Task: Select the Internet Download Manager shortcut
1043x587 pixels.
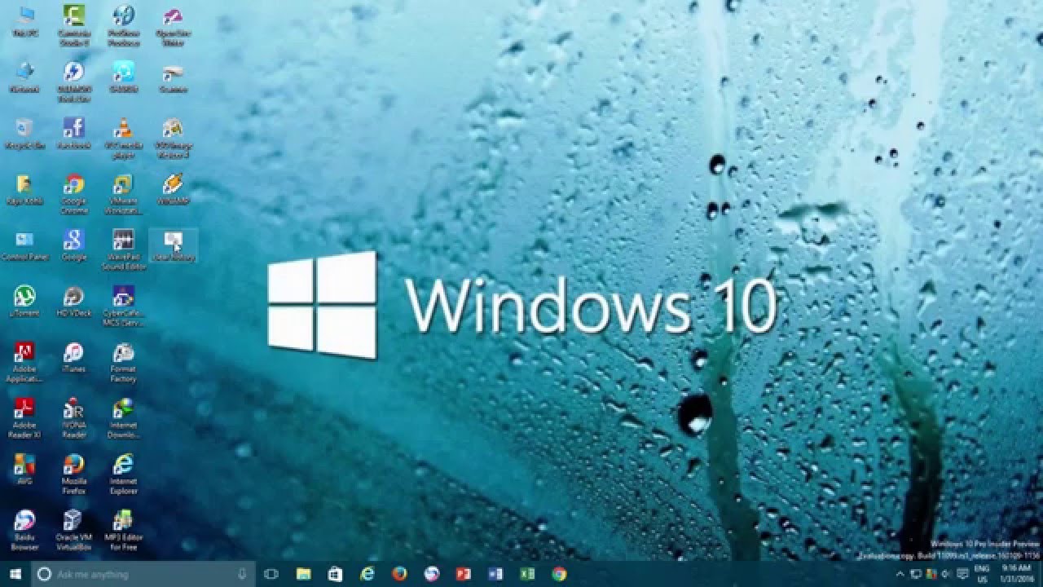Action: [123, 417]
